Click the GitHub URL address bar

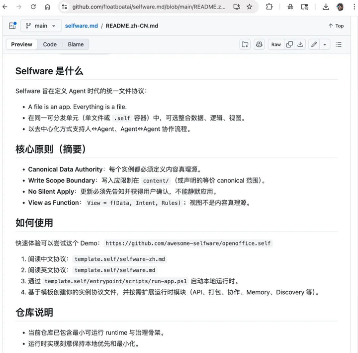pyautogui.click(x=149, y=7)
